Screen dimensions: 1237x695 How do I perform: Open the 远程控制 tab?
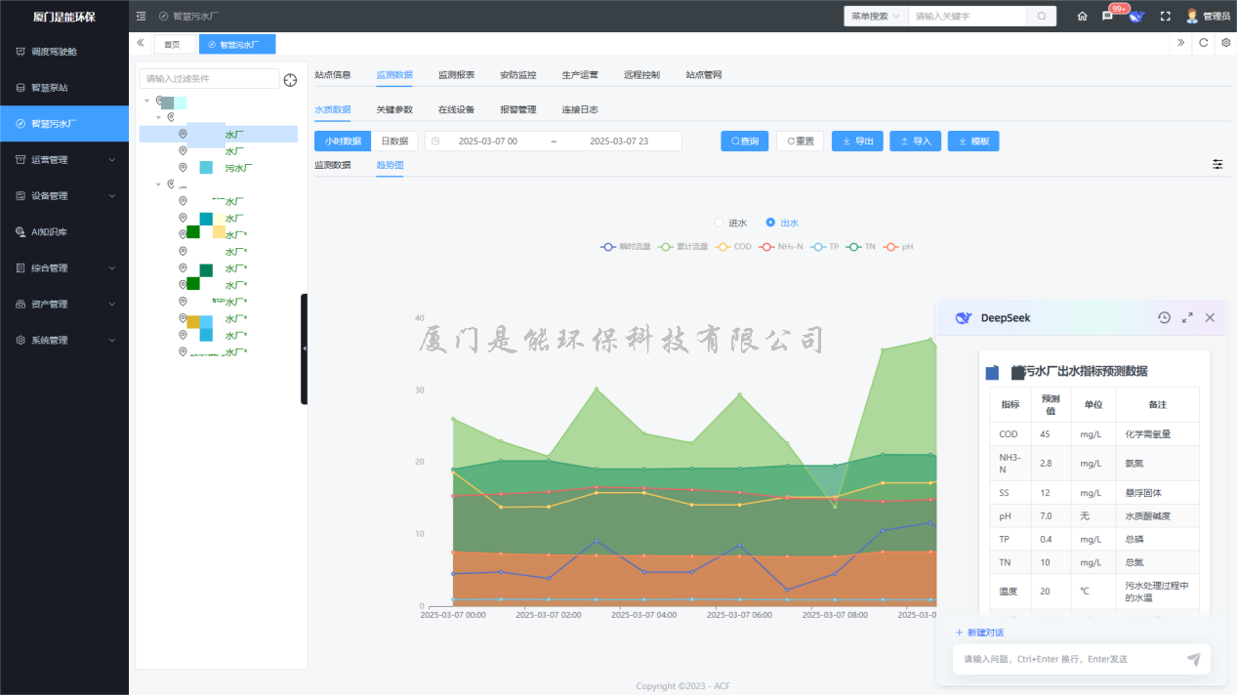pyautogui.click(x=641, y=75)
